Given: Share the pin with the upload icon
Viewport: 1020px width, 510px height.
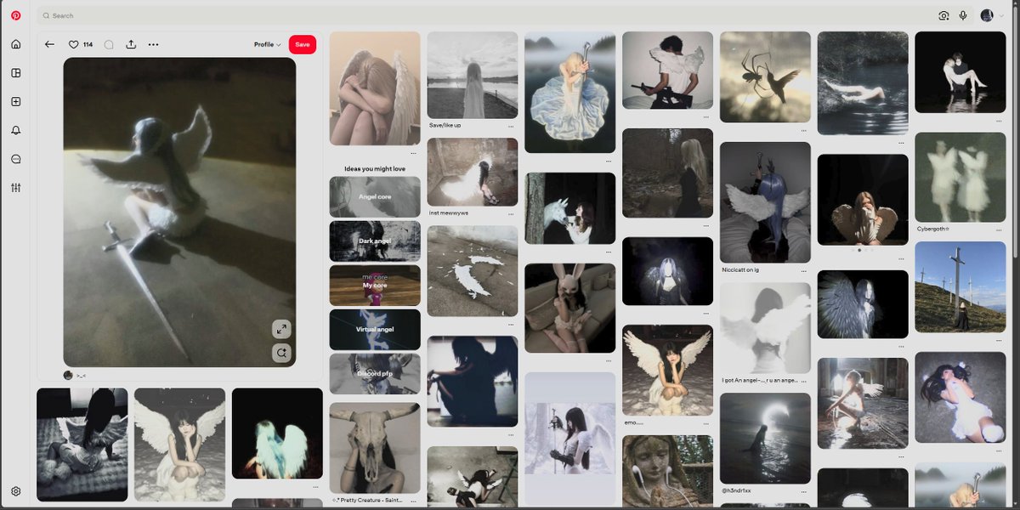Looking at the screenshot, I should coord(131,44).
